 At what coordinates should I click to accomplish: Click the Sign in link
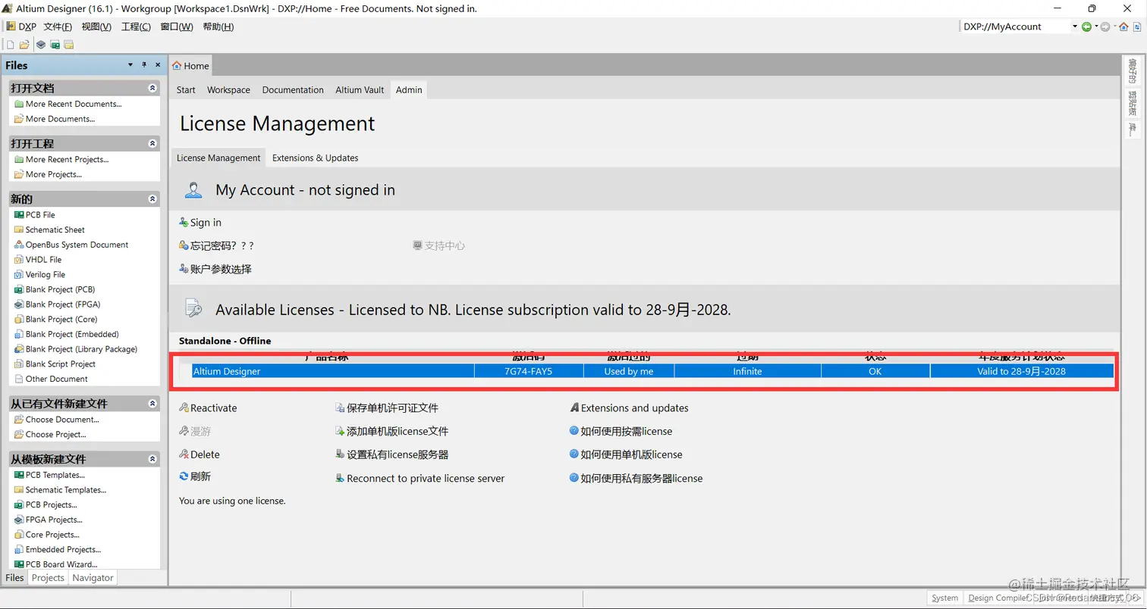pyautogui.click(x=200, y=222)
